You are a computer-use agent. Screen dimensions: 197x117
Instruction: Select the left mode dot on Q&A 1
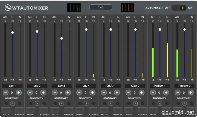104,103
